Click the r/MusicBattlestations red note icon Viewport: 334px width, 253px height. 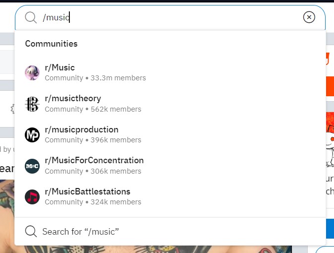[x=32, y=196]
